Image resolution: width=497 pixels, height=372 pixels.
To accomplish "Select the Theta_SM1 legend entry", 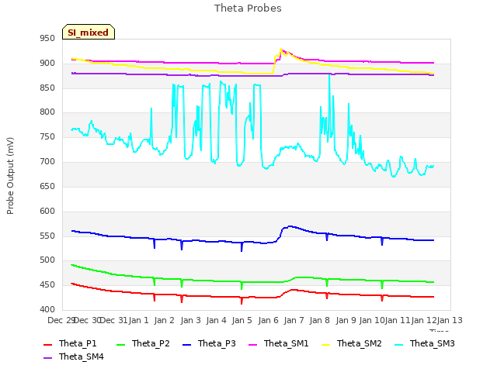I will 278,343.
